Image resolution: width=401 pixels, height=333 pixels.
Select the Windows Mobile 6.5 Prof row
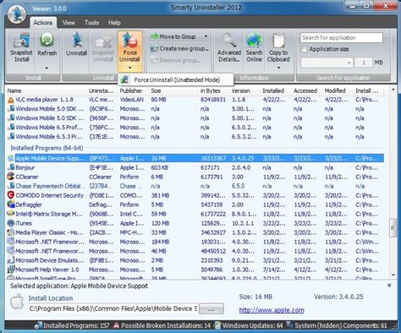[x=195, y=128]
